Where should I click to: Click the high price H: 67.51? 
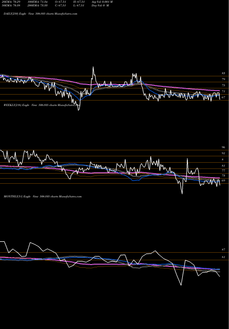pyautogui.click(x=79, y=2)
